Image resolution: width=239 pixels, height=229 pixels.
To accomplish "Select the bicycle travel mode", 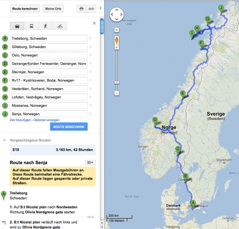I will pos(60,26).
